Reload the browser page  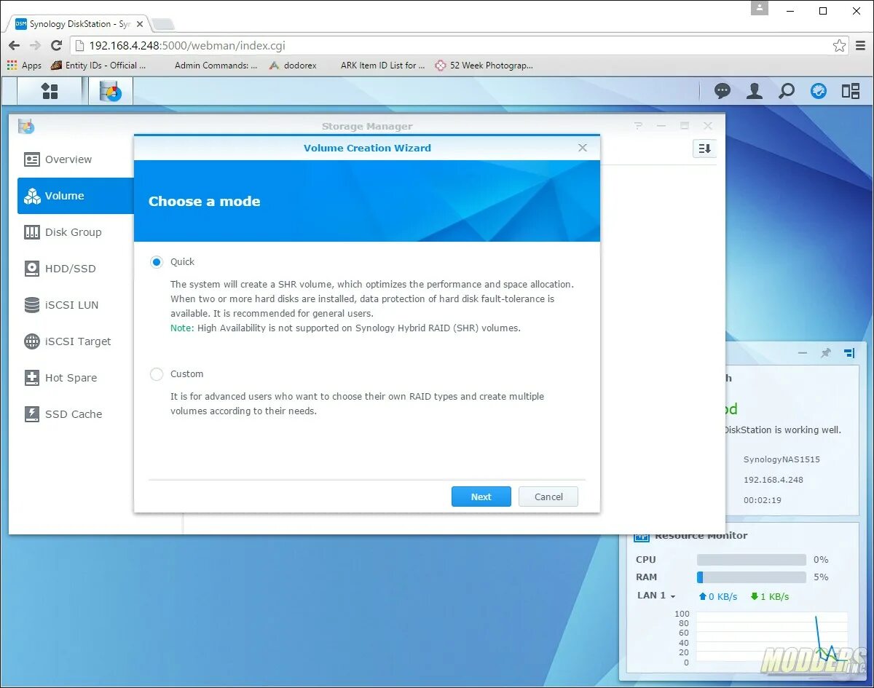[x=56, y=45]
